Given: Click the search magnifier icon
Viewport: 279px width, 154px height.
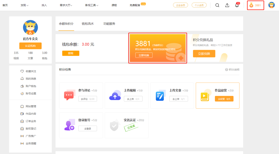Looking at the screenshot, I should [217, 5].
